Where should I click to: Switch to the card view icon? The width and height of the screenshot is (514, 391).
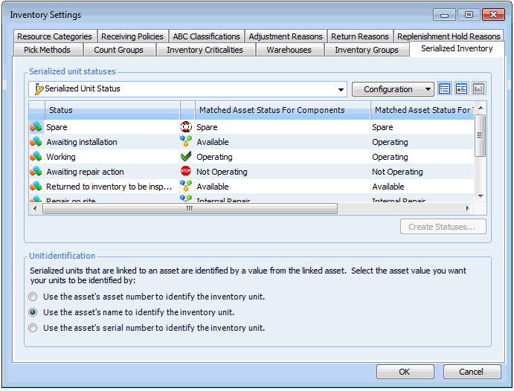coord(461,89)
